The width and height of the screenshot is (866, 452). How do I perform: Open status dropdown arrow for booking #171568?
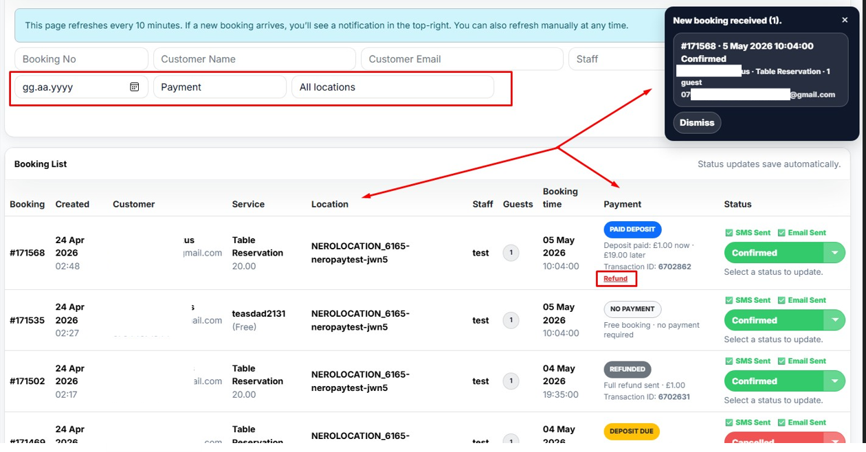[x=834, y=253]
